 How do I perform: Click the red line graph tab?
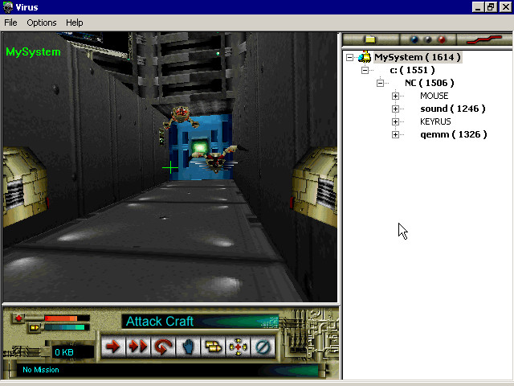click(484, 39)
